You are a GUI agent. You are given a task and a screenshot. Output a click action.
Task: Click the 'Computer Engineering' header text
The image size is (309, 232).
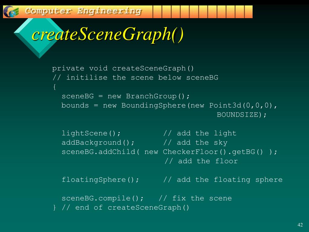pyautogui.click(x=83, y=11)
